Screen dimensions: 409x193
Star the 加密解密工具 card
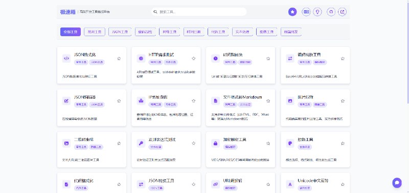click(268, 143)
